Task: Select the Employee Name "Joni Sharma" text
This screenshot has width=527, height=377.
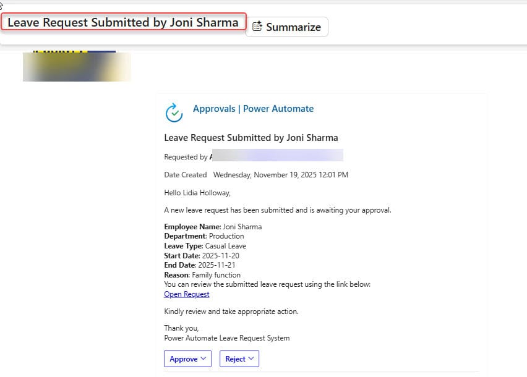Action: pyautogui.click(x=243, y=226)
